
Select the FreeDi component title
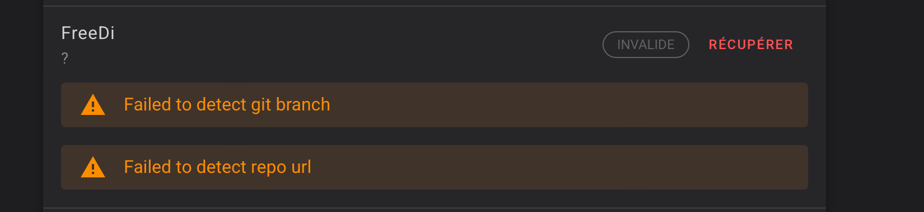click(88, 33)
